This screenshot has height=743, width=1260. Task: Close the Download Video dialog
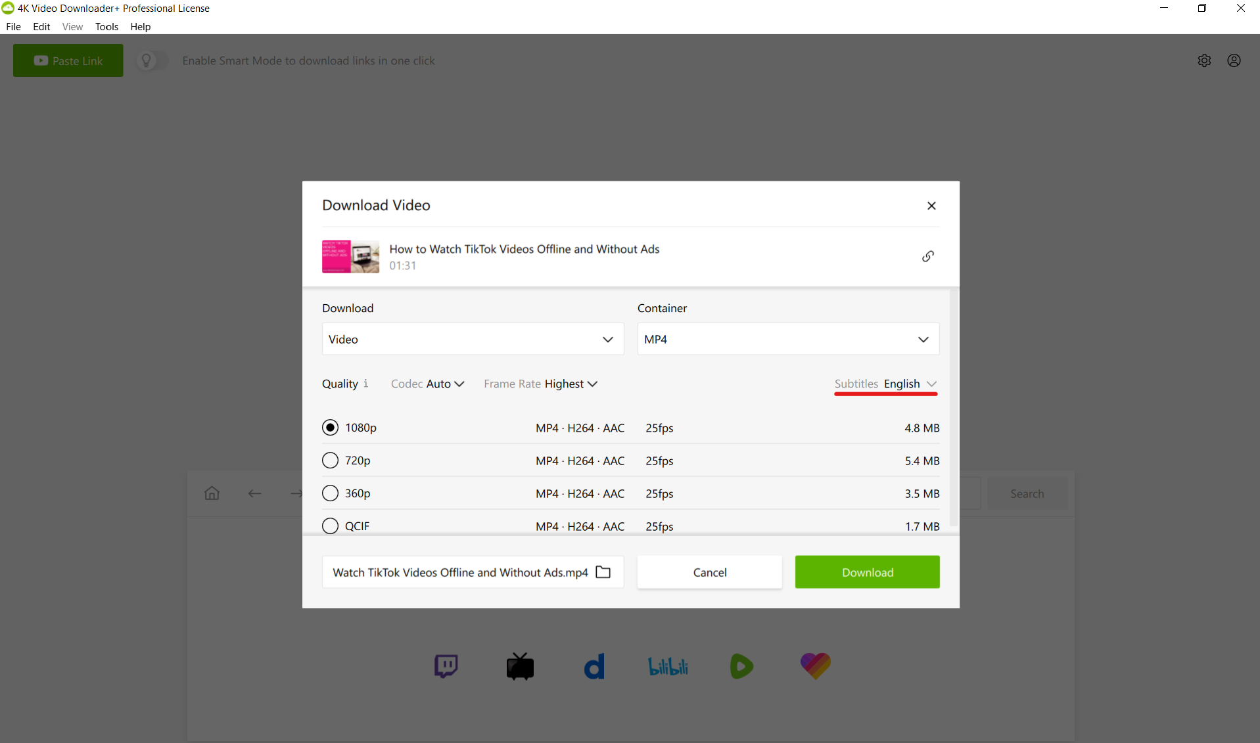pyautogui.click(x=931, y=206)
